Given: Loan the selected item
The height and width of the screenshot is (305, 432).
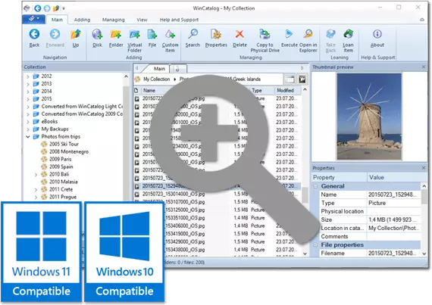Looking at the screenshot, I should (348, 40).
